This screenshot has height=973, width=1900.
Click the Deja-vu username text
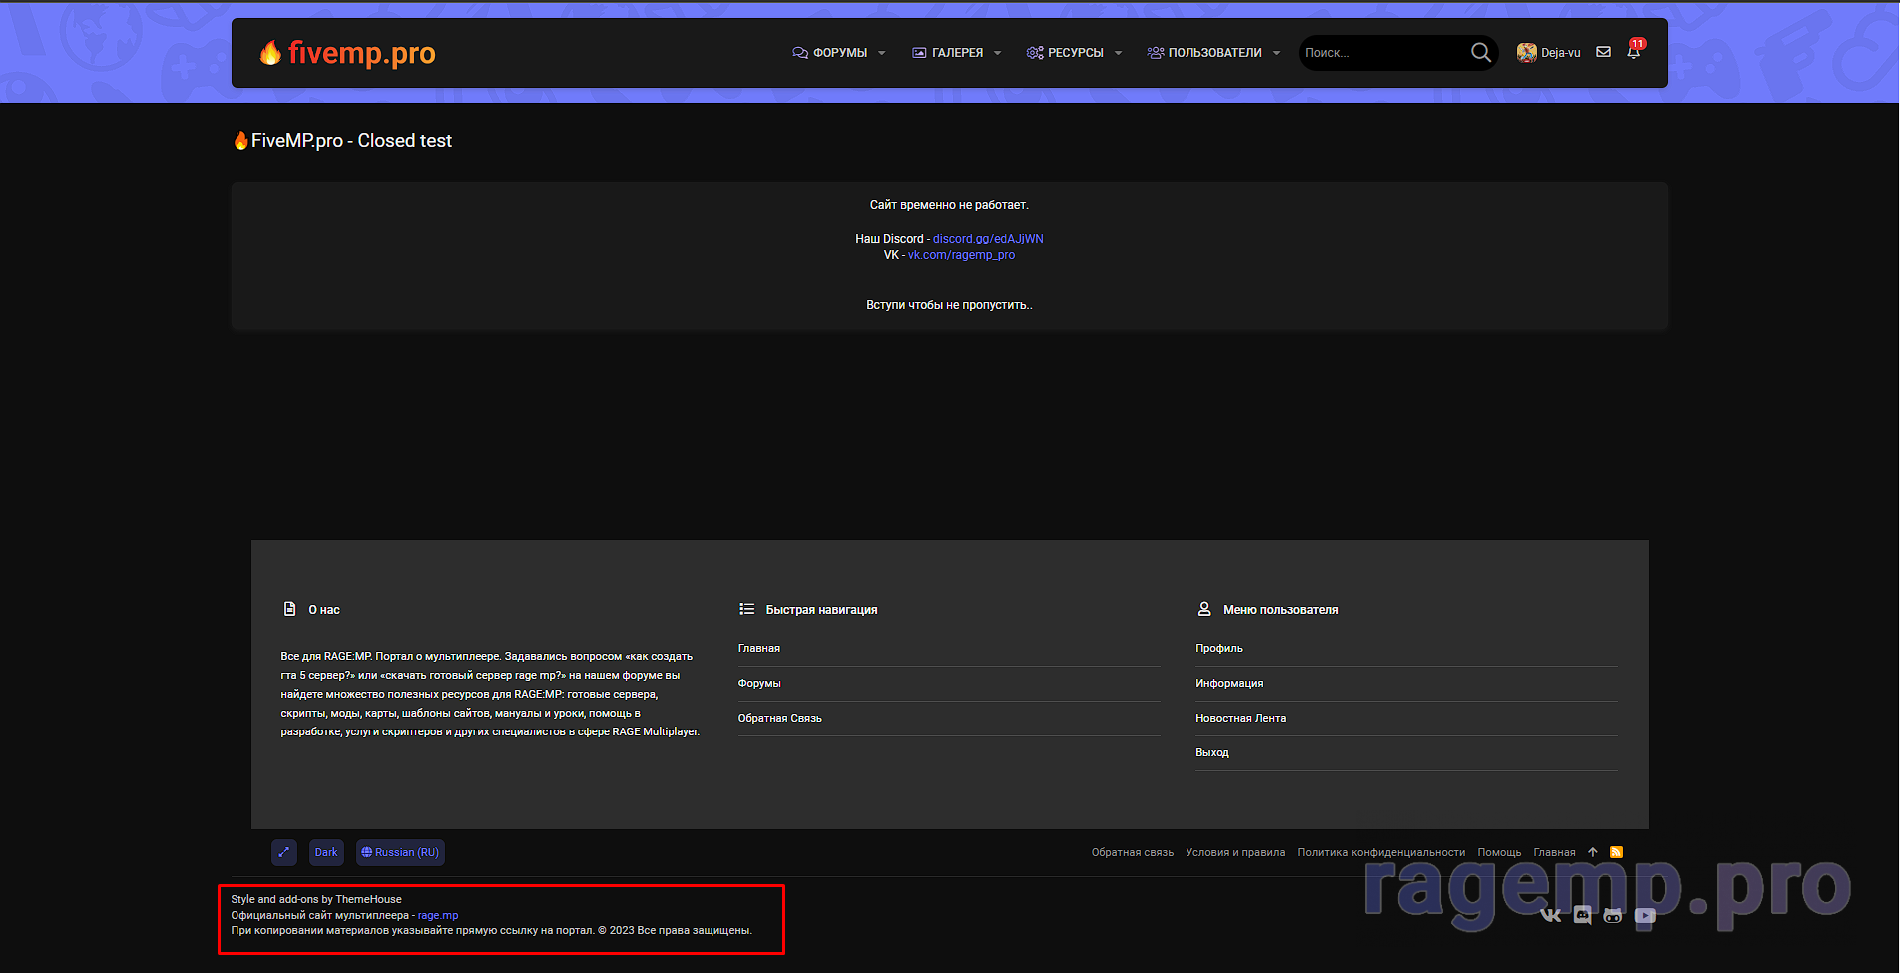coord(1561,53)
